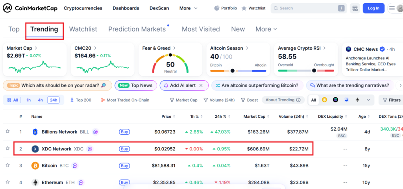The height and width of the screenshot is (189, 403).
Task: Click Buy for Bitcoin
Action: 124,166
